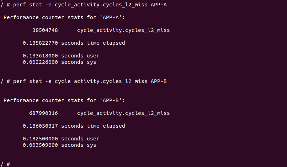The width and height of the screenshot is (287, 167).
Task: Click the event name beside 38504748
Action: (123, 30)
